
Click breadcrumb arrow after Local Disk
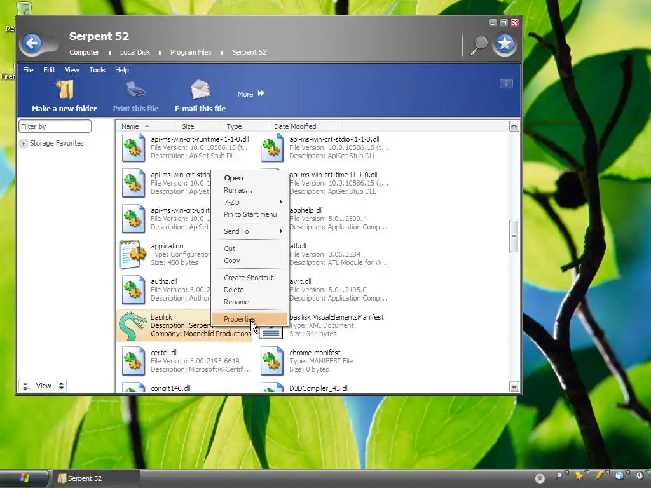coord(160,53)
